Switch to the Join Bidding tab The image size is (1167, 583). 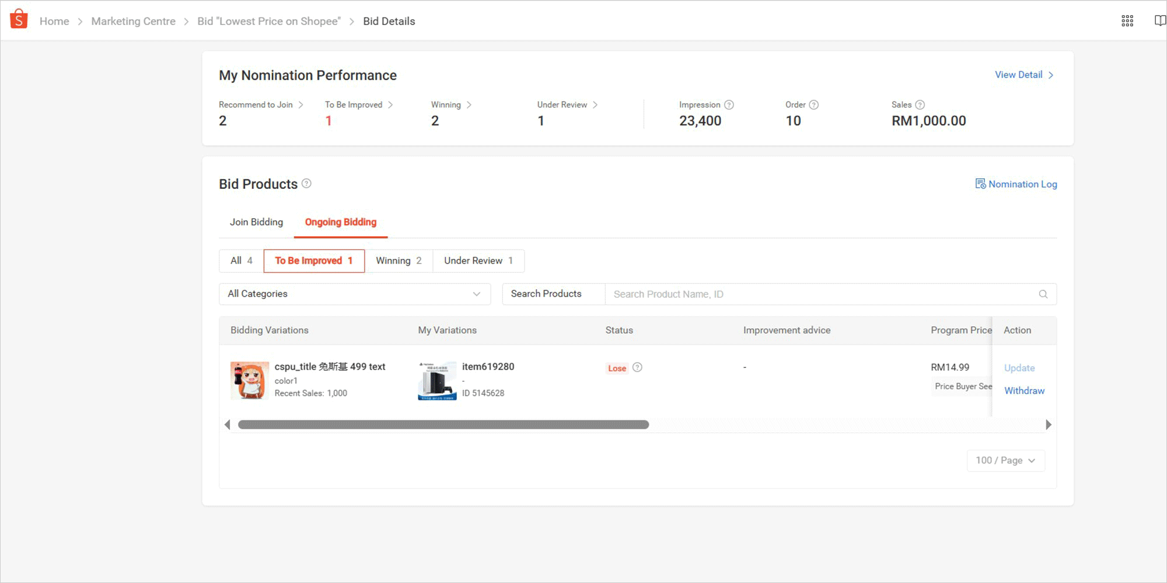click(x=256, y=222)
